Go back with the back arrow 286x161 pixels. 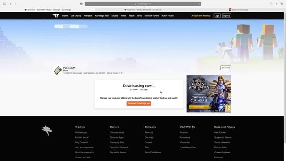tap(10, 4)
